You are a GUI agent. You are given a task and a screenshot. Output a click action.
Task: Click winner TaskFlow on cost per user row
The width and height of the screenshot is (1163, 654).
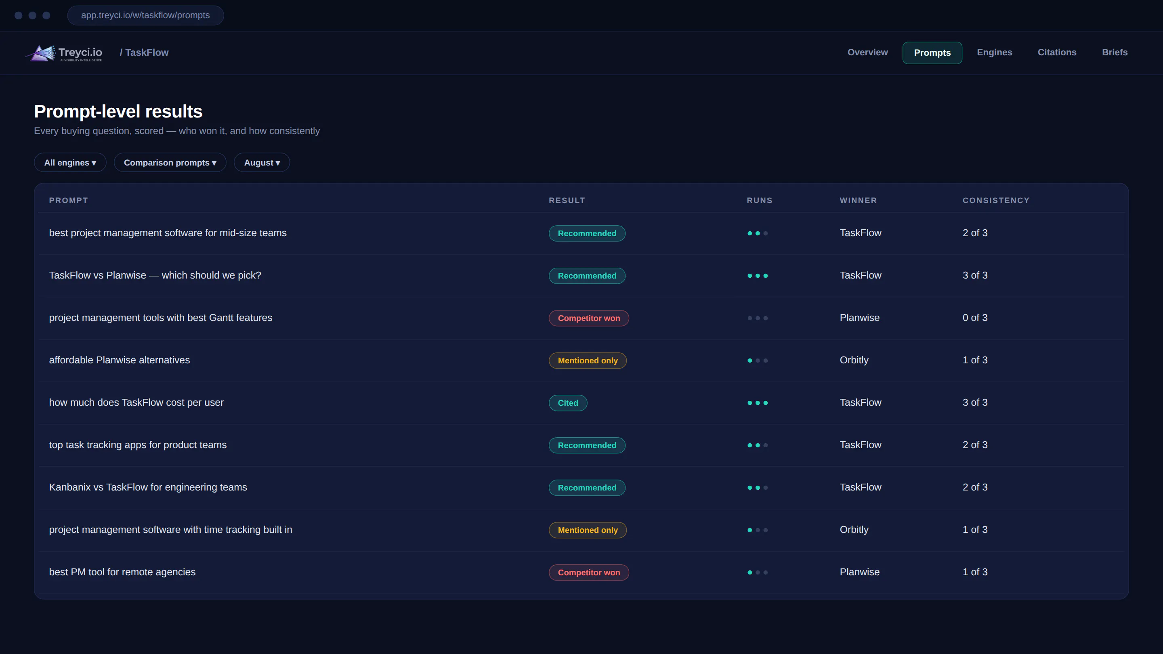tap(860, 402)
